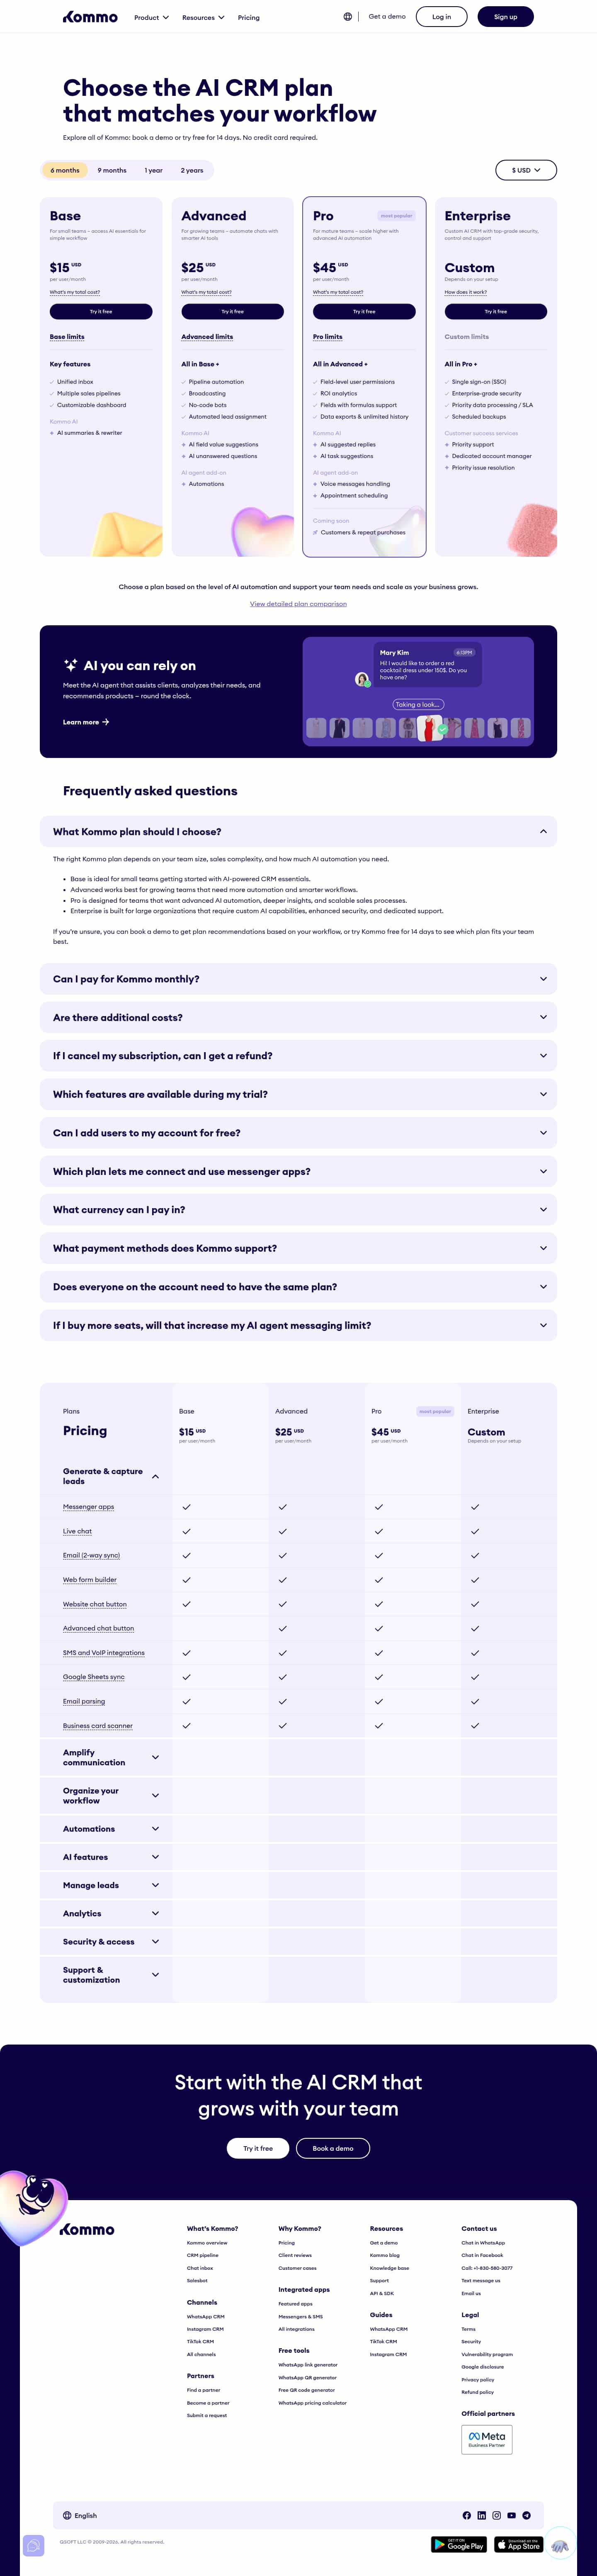Image resolution: width=597 pixels, height=2576 pixels.
Task: Open the globe language selector in header
Action: click(x=348, y=17)
